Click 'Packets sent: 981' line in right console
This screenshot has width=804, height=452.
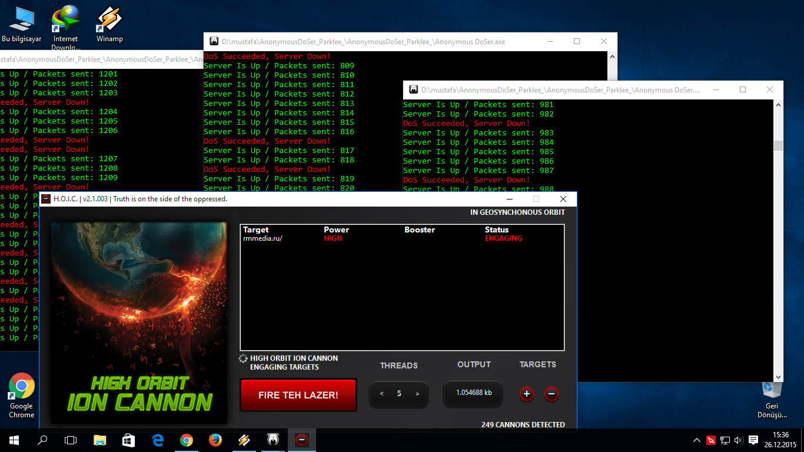479,105
